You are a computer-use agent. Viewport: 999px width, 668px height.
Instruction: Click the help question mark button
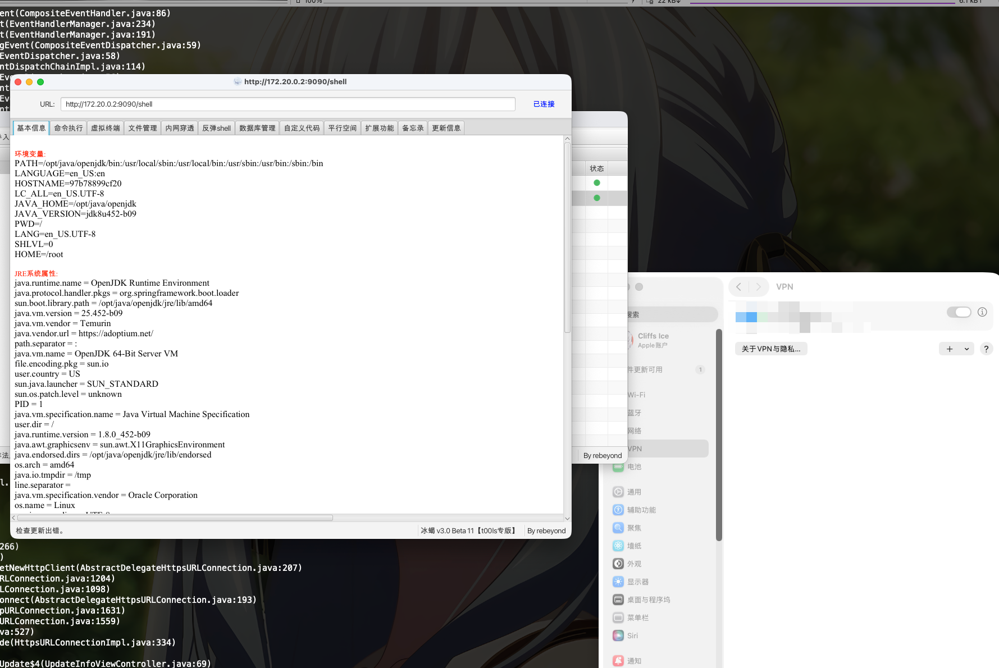tap(986, 349)
